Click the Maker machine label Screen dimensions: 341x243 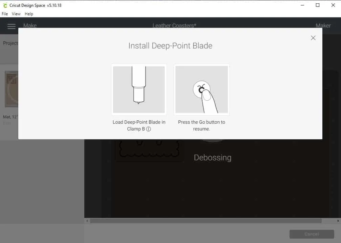point(323,25)
